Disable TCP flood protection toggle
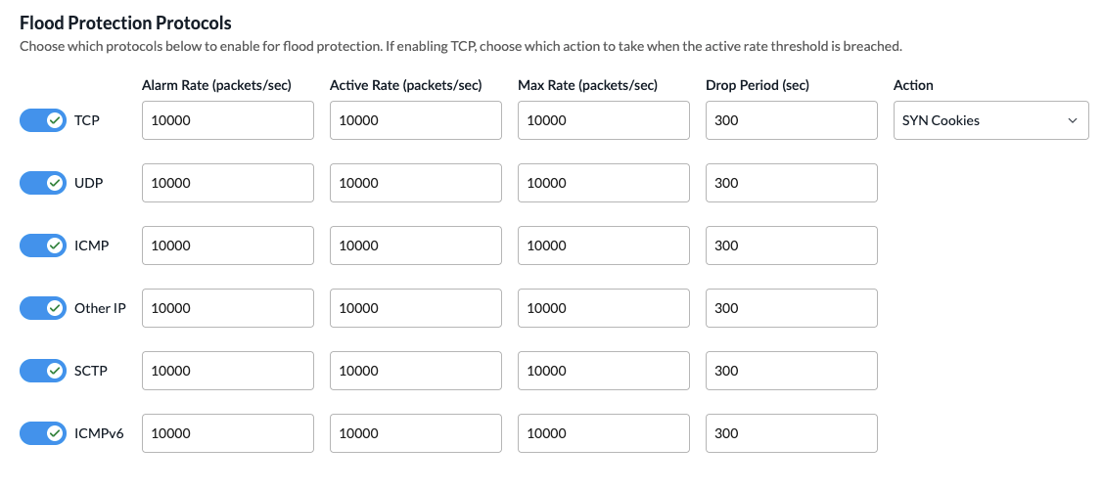 (43, 120)
